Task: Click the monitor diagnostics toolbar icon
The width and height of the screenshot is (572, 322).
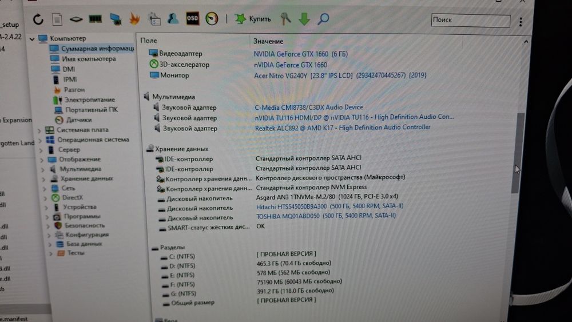Action: pyautogui.click(x=116, y=19)
